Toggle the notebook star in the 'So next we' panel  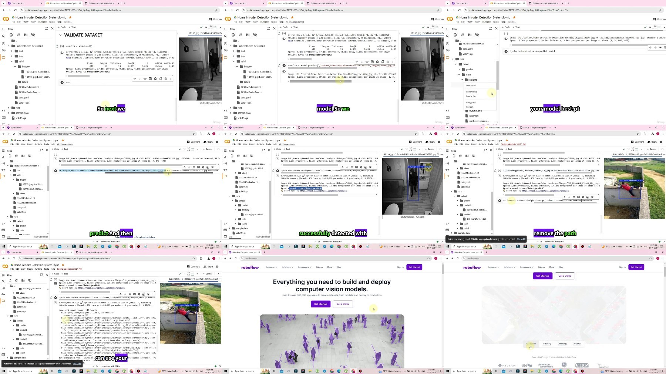70,17
